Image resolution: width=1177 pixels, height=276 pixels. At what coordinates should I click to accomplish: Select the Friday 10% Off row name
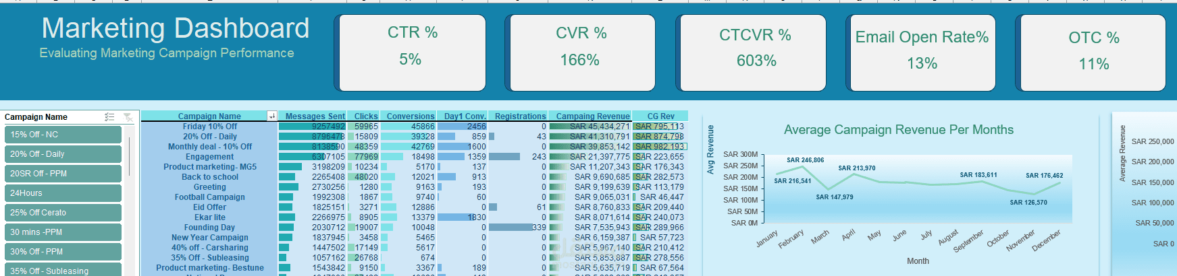pyautogui.click(x=210, y=127)
